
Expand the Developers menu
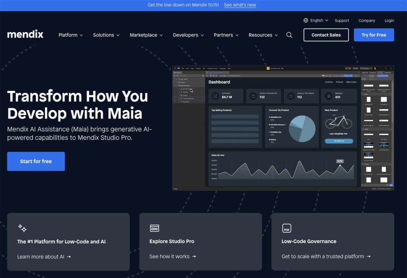[188, 35]
